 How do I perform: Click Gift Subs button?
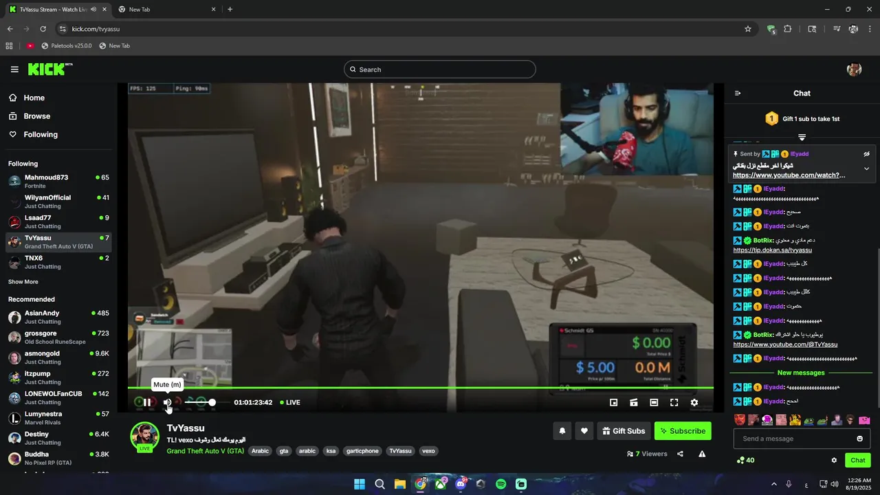pos(624,431)
